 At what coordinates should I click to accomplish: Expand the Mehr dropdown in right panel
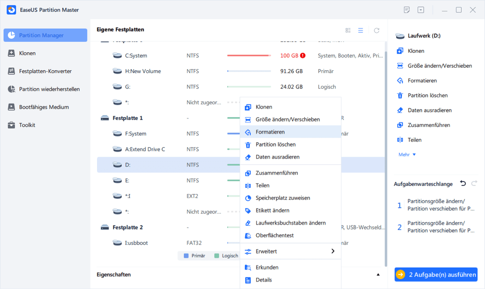tap(407, 154)
